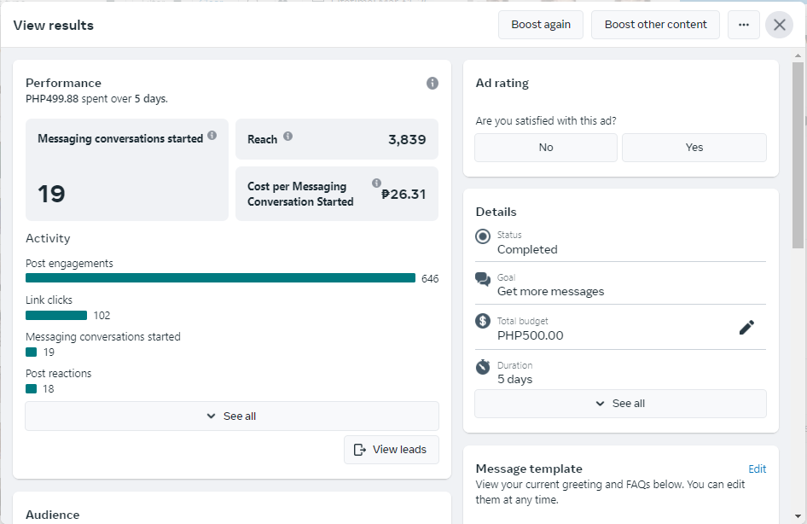This screenshot has height=524, width=807.
Task: Edit total budget with pencil icon
Action: (x=746, y=328)
